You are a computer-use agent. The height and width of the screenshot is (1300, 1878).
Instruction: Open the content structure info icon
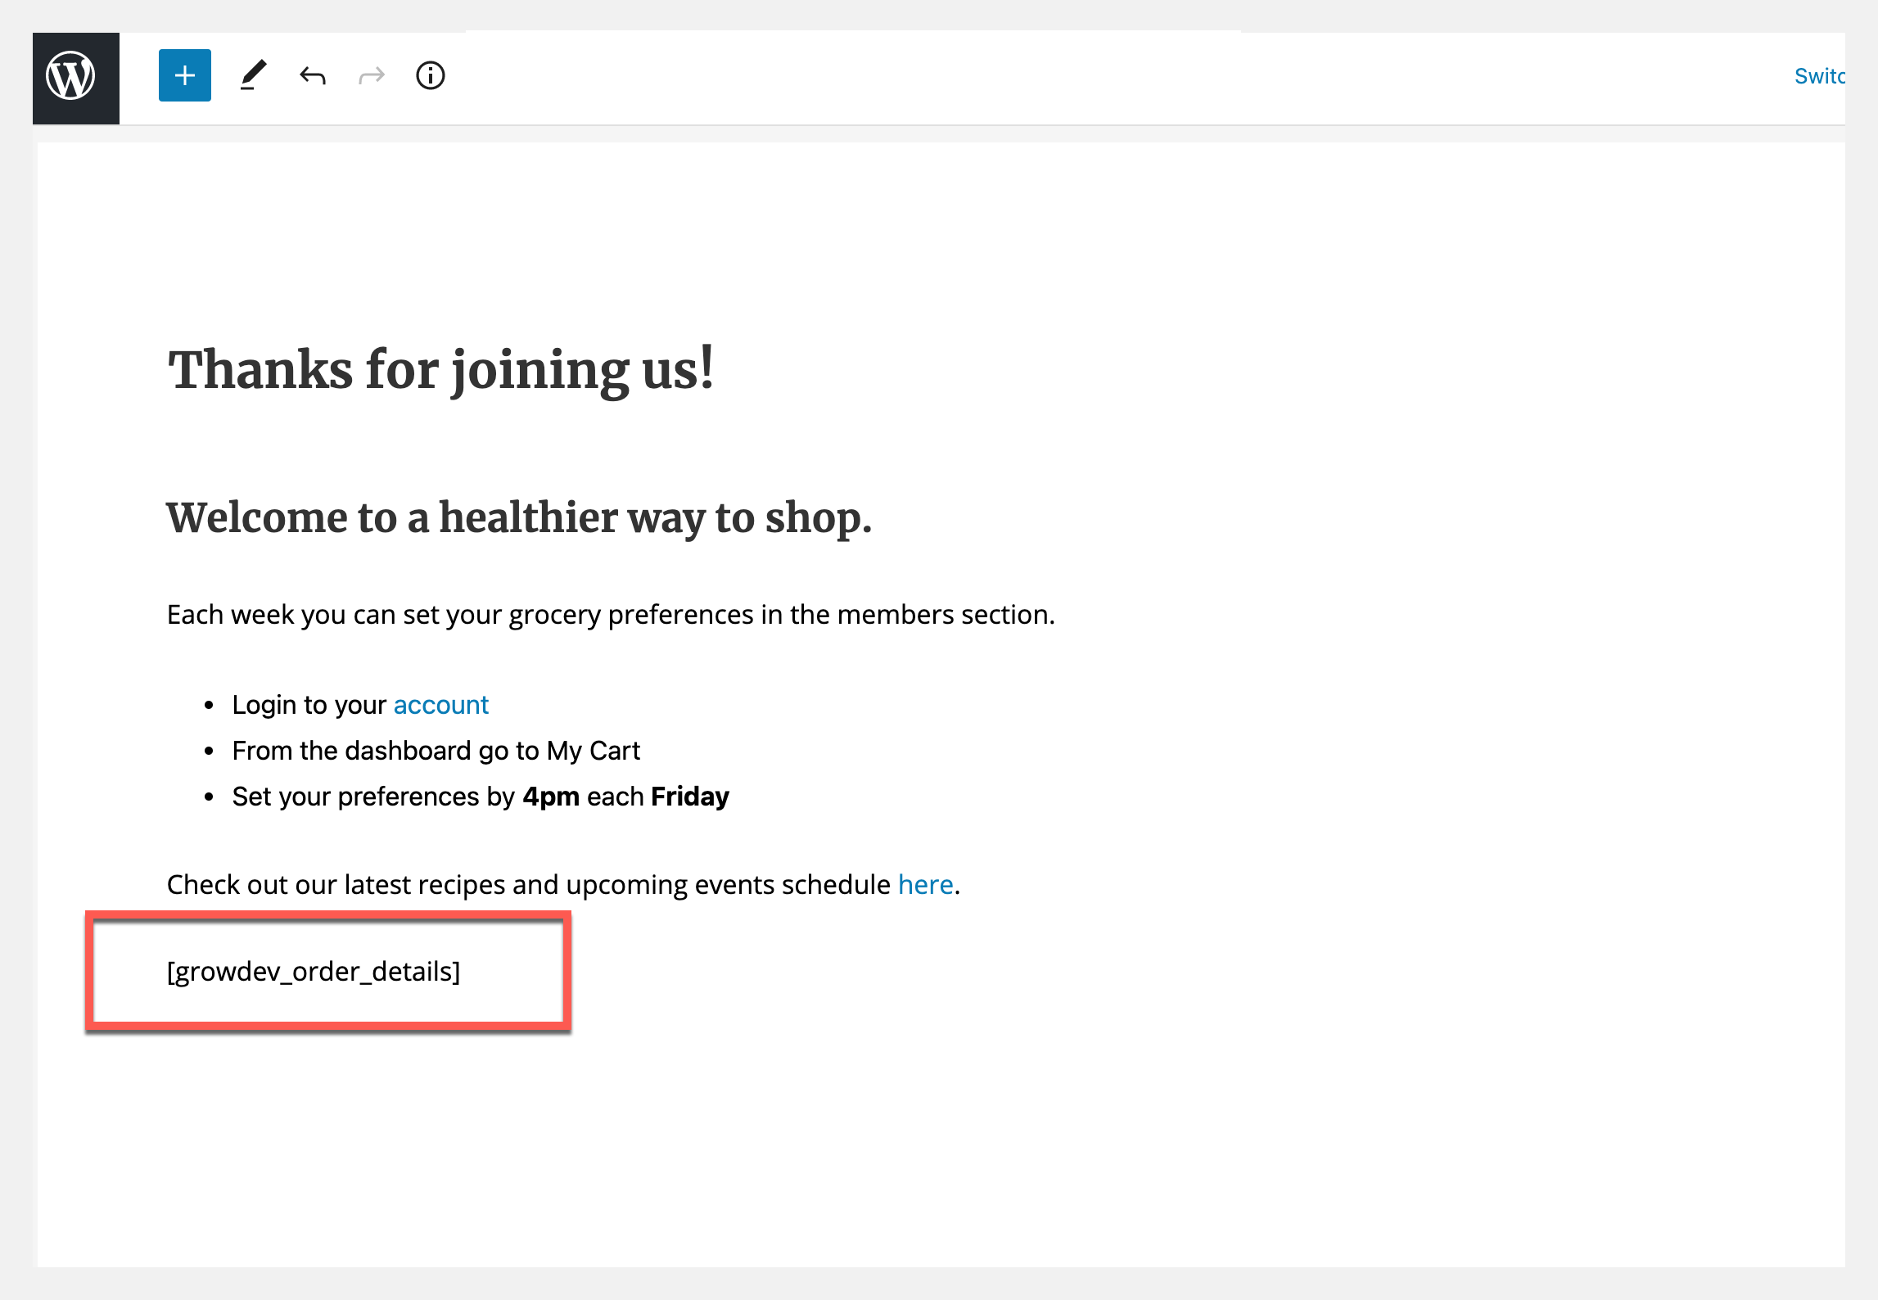click(430, 76)
